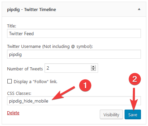This screenshot has height=126, width=148.
Task: Increase Number of Tweets with up arrow
Action: pyautogui.click(x=93, y=67)
